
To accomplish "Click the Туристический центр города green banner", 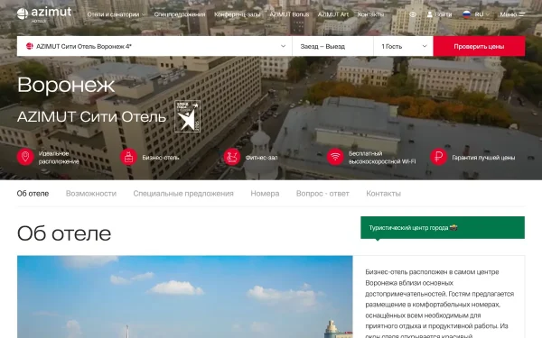I will pos(443,228).
